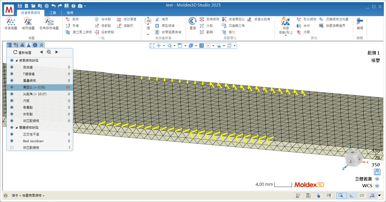Zoom to defect with magnifier button
Image resolution: width=386 pixels, height=202 pixels.
pos(49,52)
